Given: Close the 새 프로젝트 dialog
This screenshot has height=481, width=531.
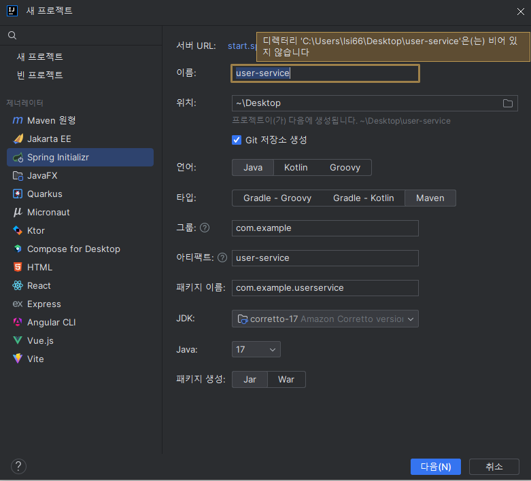Looking at the screenshot, I should tap(521, 12).
